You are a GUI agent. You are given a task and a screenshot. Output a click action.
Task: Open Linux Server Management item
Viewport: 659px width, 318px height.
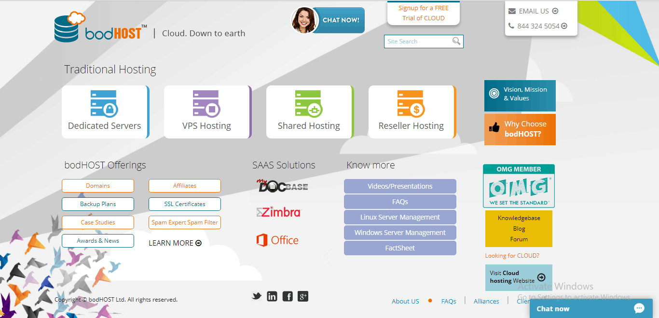(x=400, y=217)
